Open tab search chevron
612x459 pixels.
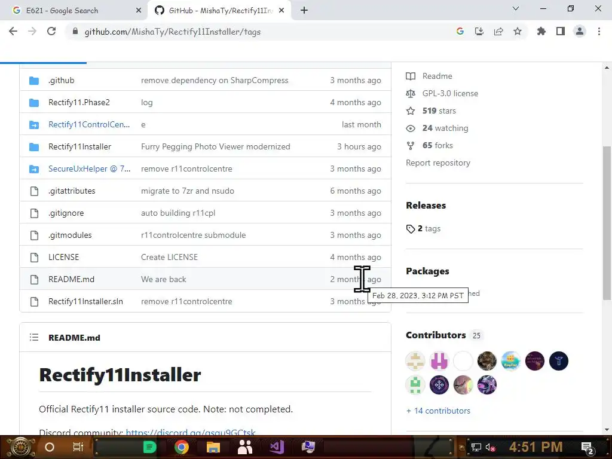(x=516, y=8)
